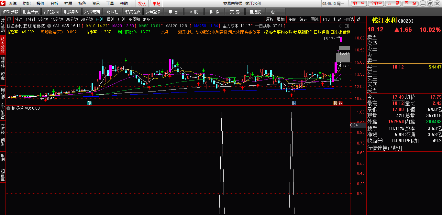Click the 盯盘精灵 toolbar button

[x=31, y=12]
